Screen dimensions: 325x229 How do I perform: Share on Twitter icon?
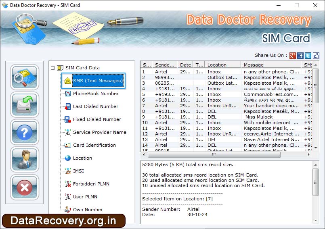(308, 56)
